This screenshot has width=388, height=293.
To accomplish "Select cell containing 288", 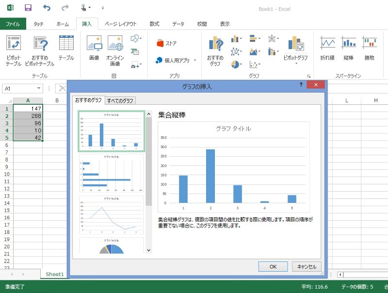I will coord(28,116).
